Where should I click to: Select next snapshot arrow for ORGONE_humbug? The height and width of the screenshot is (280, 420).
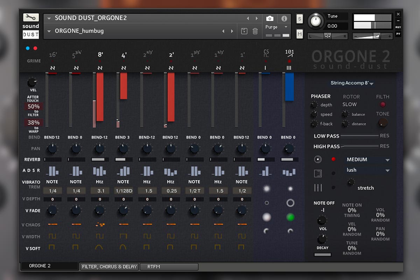point(232,31)
